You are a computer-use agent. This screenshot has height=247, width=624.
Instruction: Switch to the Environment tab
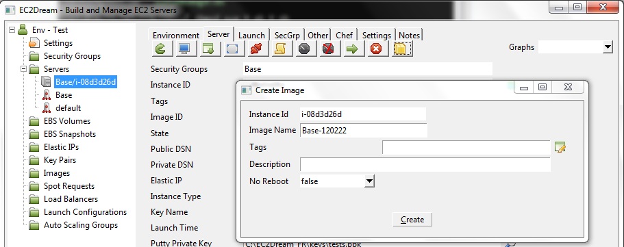175,36
